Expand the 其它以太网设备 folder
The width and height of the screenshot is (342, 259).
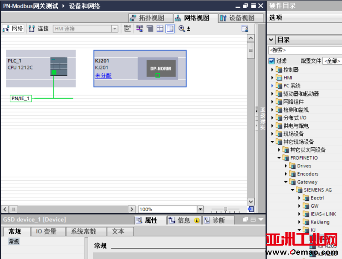point(279,150)
